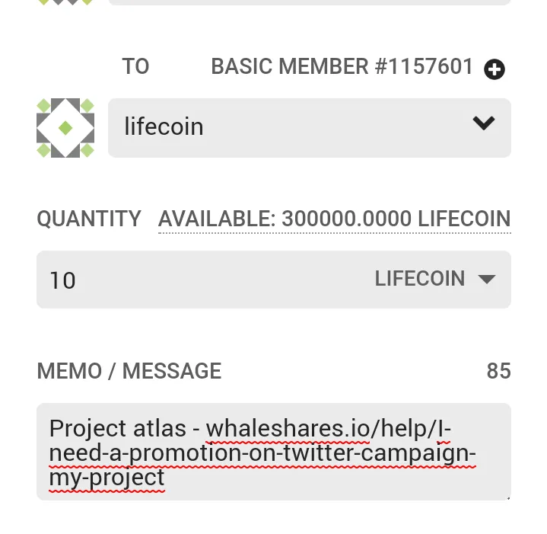Click the 85 memo character counter
This screenshot has width=547, height=534.
(498, 371)
